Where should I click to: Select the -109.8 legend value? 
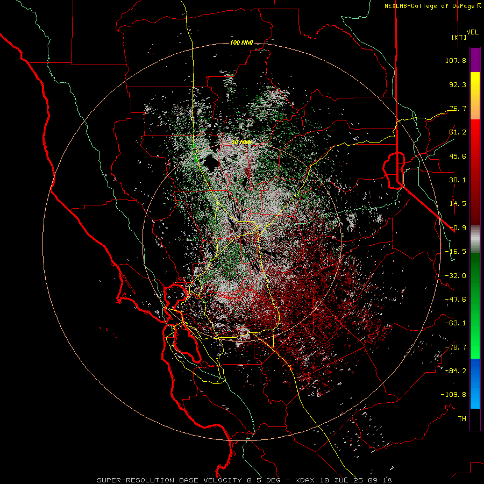coord(453,395)
